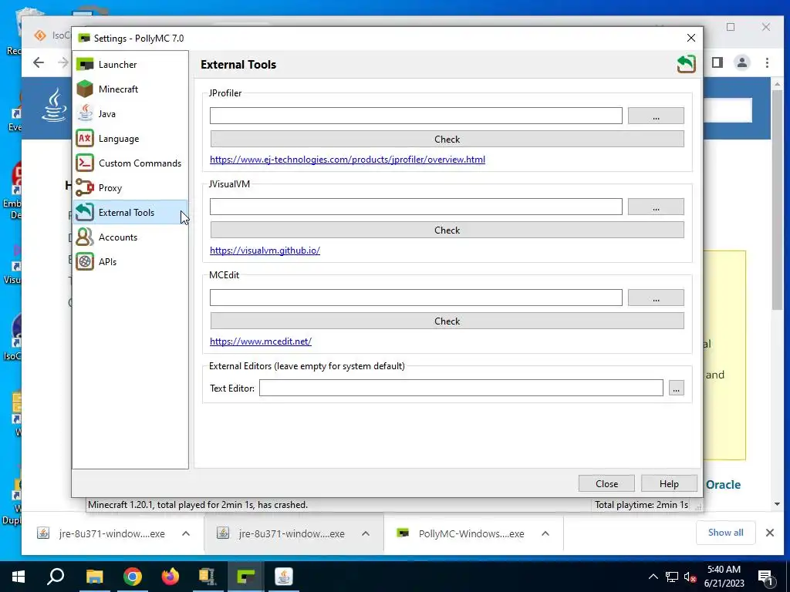The image size is (790, 592).
Task: Open the Custom Commands settings page
Action: (x=130, y=163)
